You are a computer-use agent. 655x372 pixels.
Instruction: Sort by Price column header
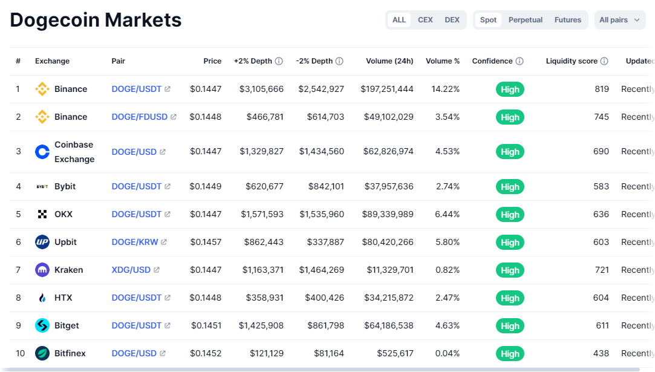212,61
